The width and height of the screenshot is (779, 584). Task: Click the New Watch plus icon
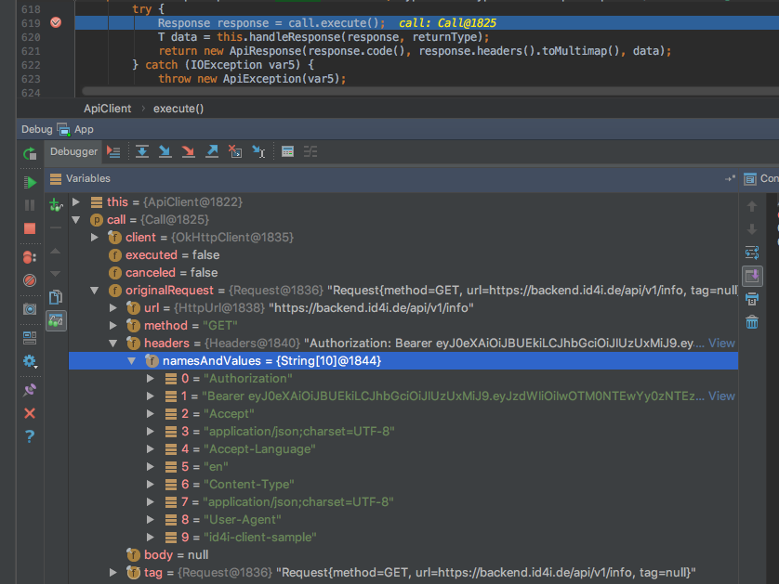coord(56,205)
